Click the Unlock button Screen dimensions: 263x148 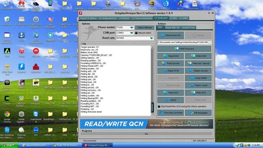click(x=171, y=100)
